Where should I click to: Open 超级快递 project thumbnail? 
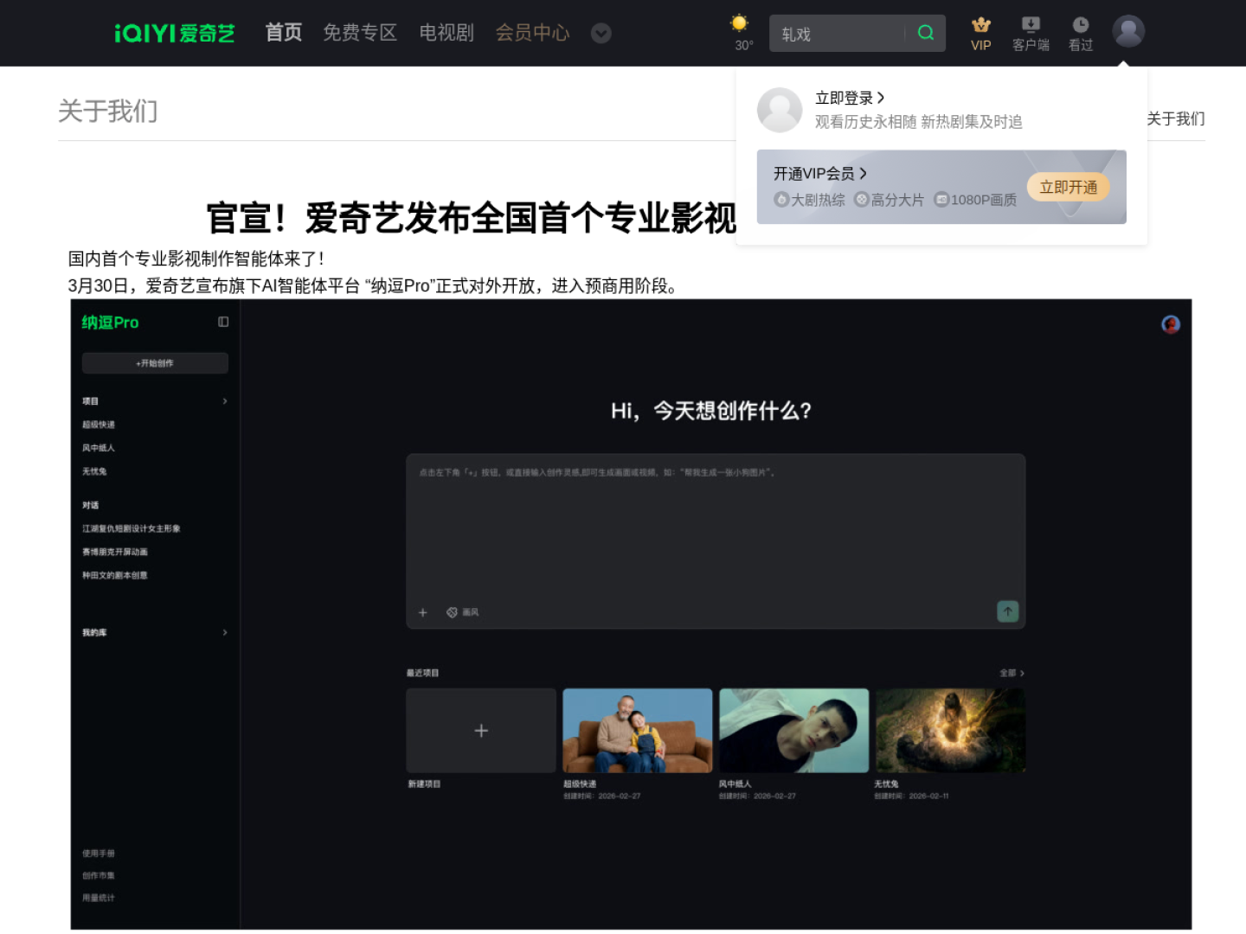pos(638,731)
